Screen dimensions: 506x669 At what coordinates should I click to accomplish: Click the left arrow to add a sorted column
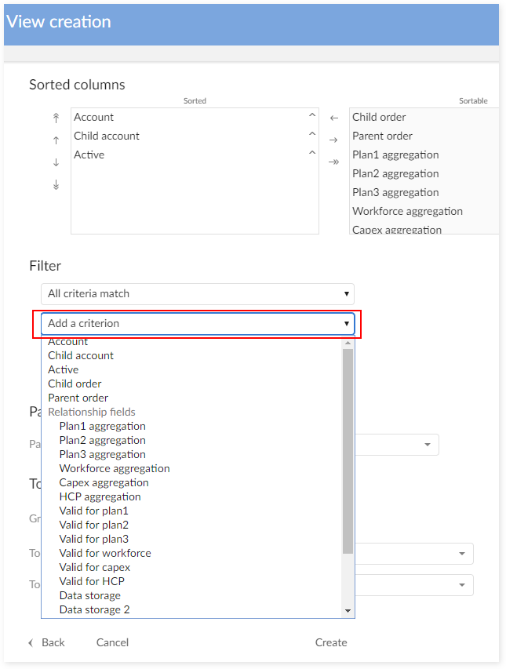(333, 117)
